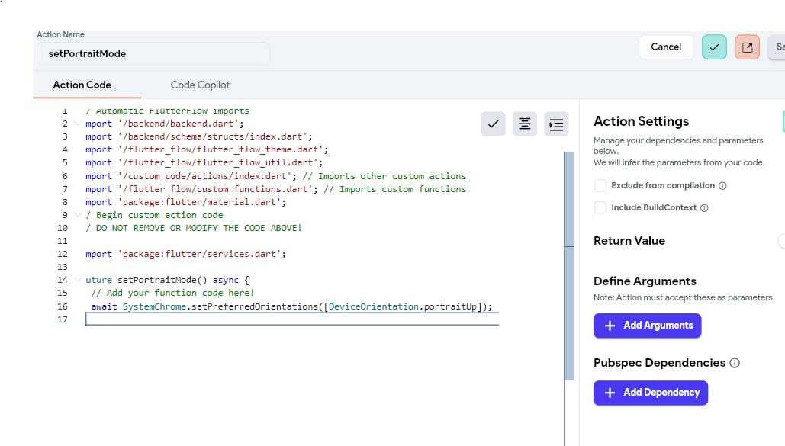Click the Action Name field containing setPortraitMode
The height and width of the screenshot is (446, 785).
tap(153, 54)
